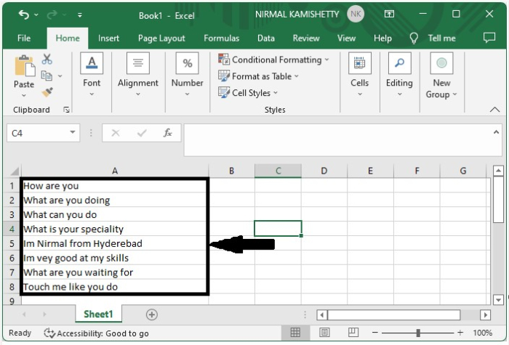Viewport: 509px width, 345px height.
Task: Click the Insert Function fx icon
Action: point(167,133)
